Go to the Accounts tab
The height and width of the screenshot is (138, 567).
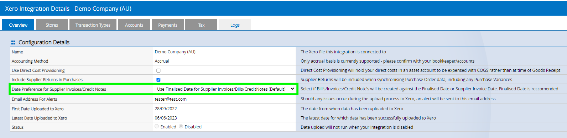[134, 25]
